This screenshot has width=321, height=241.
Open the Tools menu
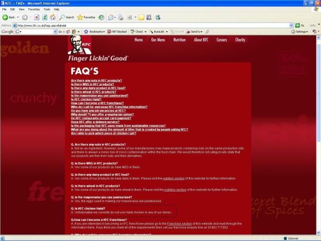(46, 9)
